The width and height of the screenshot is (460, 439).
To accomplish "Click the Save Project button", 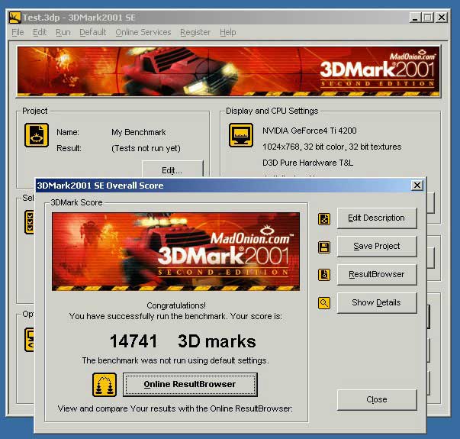I will pyautogui.click(x=377, y=246).
